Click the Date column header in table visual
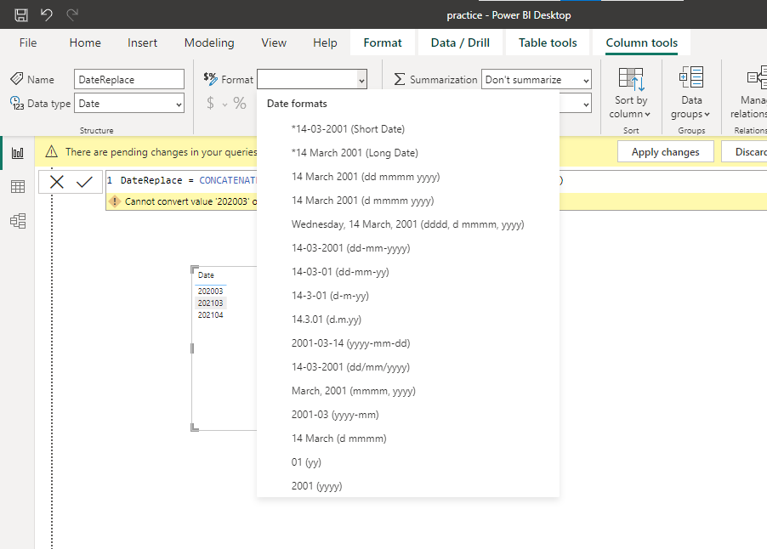 (206, 275)
